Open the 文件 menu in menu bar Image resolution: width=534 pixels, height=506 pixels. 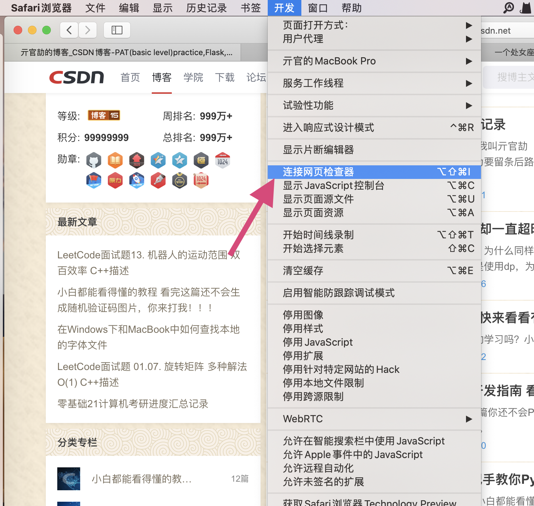click(95, 8)
